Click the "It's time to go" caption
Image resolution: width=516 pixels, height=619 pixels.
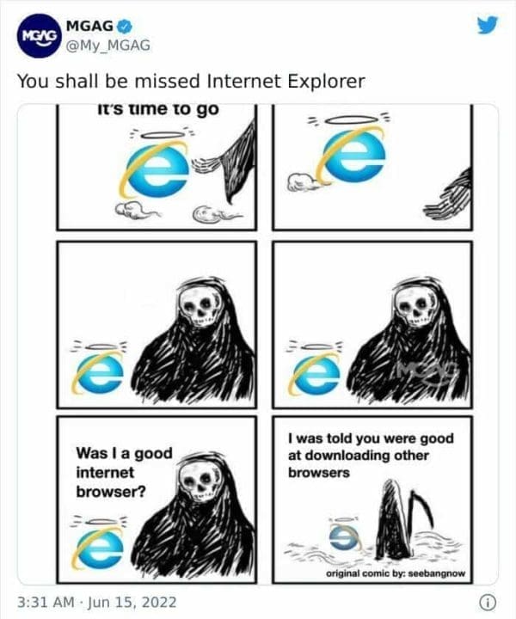[x=158, y=110]
